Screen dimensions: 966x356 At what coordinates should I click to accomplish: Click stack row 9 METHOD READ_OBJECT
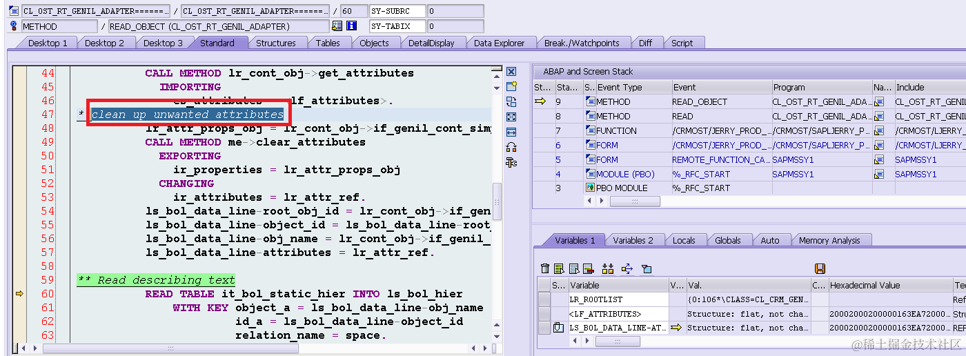tap(749, 102)
